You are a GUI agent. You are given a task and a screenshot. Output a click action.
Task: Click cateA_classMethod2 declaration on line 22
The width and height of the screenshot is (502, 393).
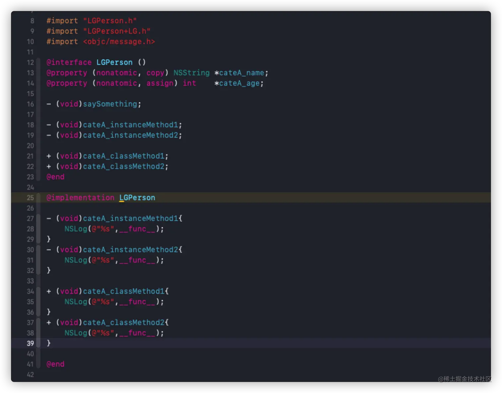pyautogui.click(x=124, y=166)
